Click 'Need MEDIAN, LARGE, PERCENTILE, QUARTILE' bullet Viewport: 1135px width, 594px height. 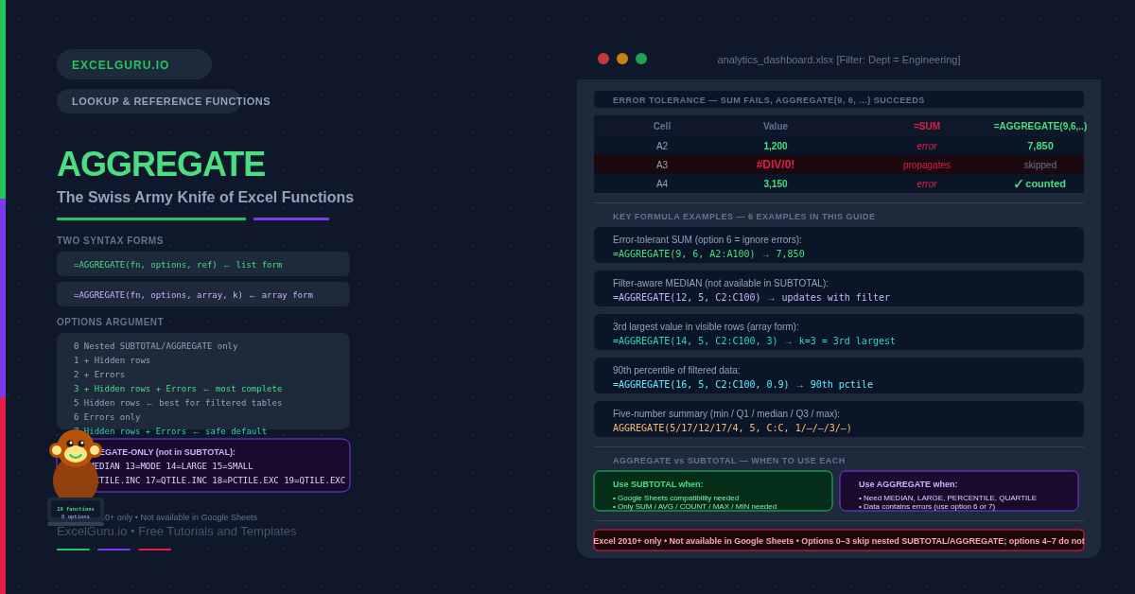[948, 498]
